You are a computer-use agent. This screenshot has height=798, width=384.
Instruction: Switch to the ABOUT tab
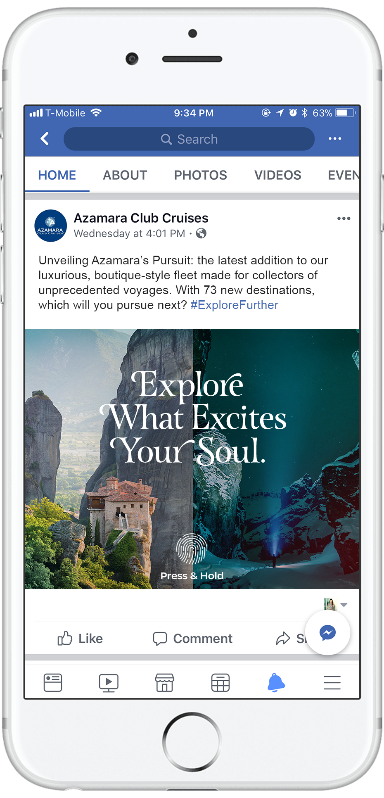pos(125,175)
